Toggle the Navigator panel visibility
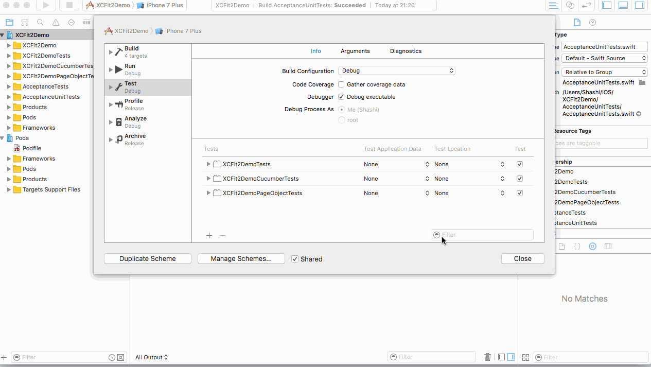This screenshot has height=367, width=651. (607, 6)
